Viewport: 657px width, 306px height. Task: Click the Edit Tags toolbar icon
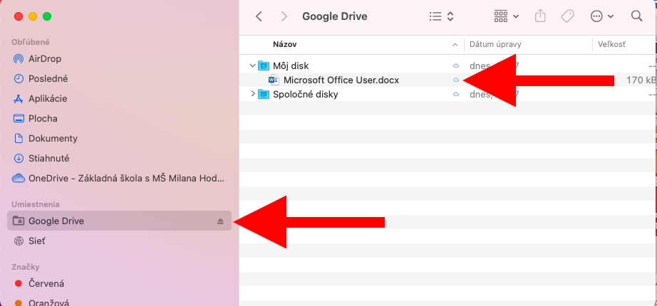click(568, 16)
